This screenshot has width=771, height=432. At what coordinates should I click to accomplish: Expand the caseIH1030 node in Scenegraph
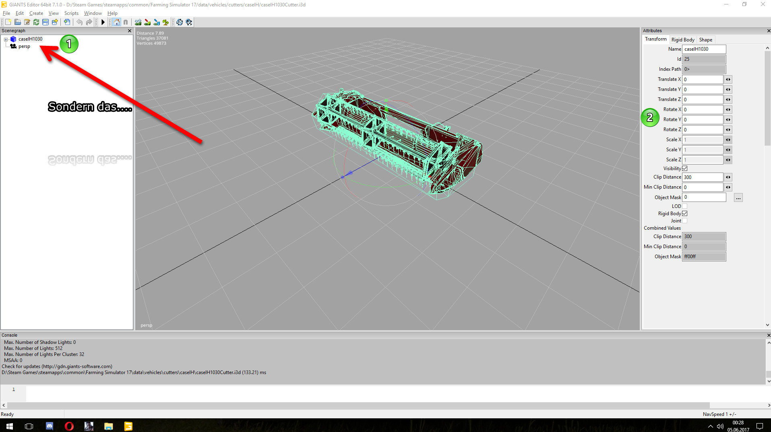point(6,39)
